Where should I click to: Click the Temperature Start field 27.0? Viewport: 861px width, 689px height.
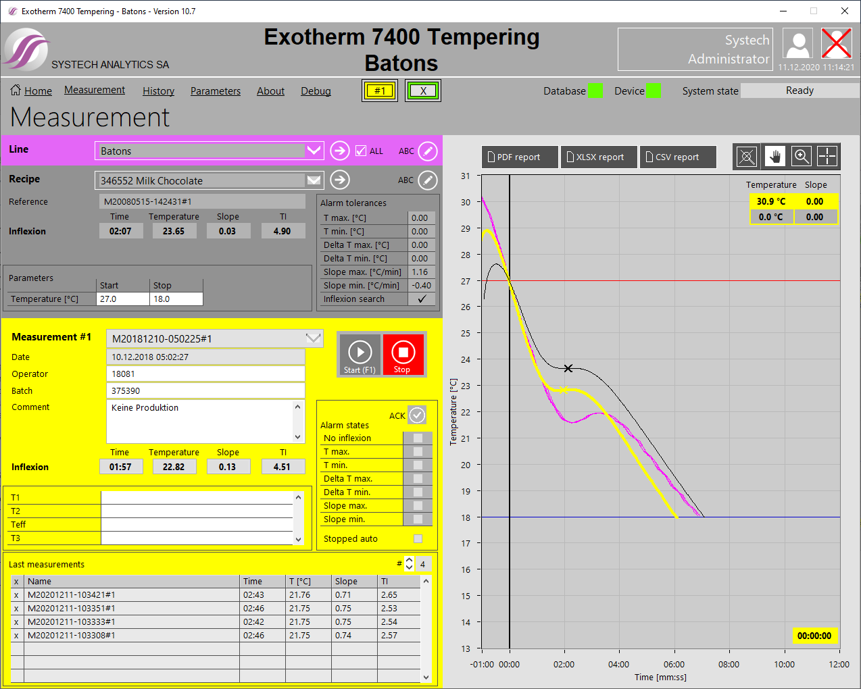tap(123, 299)
